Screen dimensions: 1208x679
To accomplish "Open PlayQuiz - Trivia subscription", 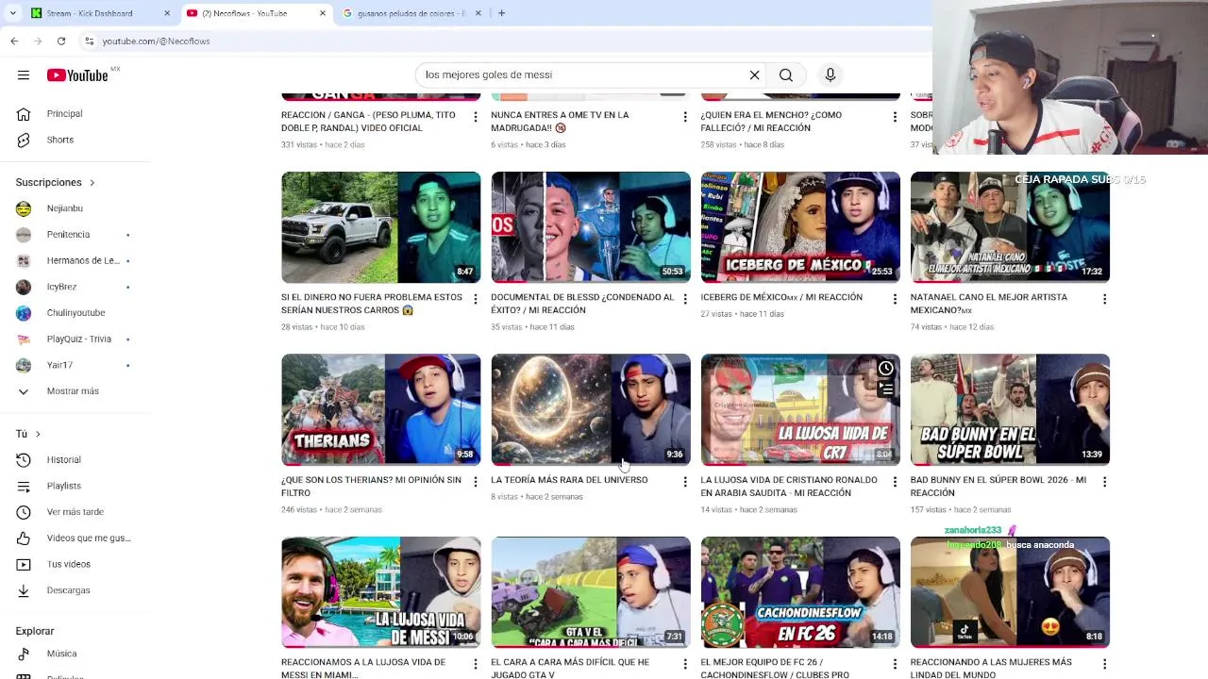I will coord(78,339).
